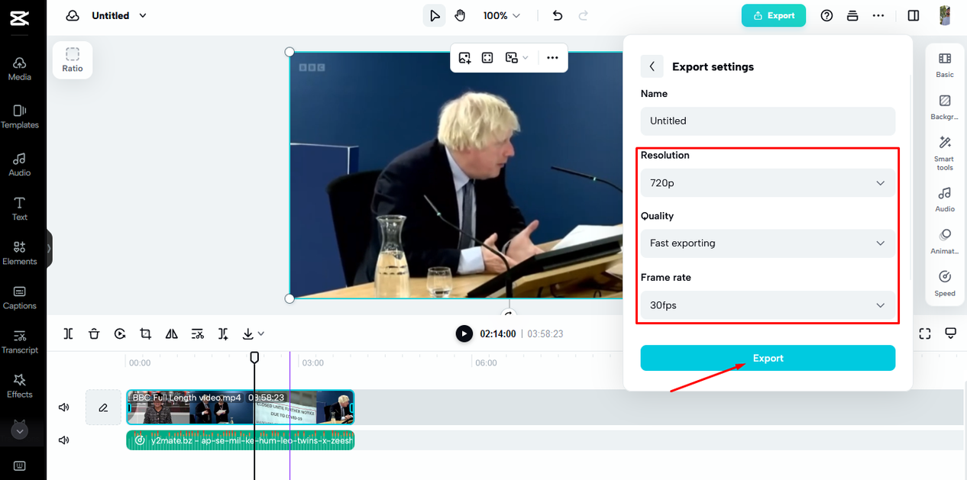Viewport: 967px width, 480px height.
Task: Mute the y2mate audio track speaker toggle
Action: click(64, 440)
